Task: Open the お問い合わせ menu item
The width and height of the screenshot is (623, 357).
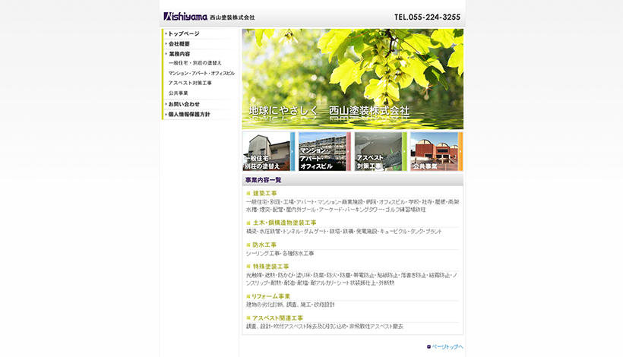Action: 184,104
